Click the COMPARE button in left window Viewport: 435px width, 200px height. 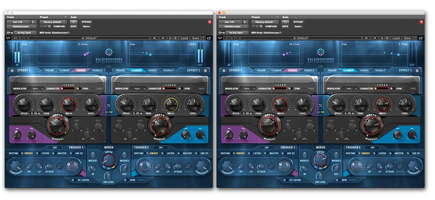[59, 26]
